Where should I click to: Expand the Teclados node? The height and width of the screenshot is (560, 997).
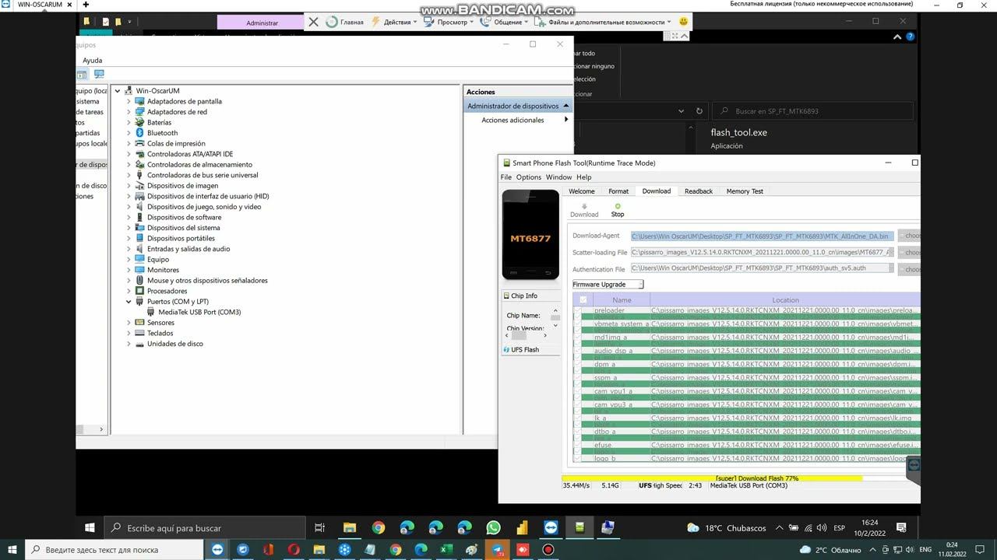point(129,333)
